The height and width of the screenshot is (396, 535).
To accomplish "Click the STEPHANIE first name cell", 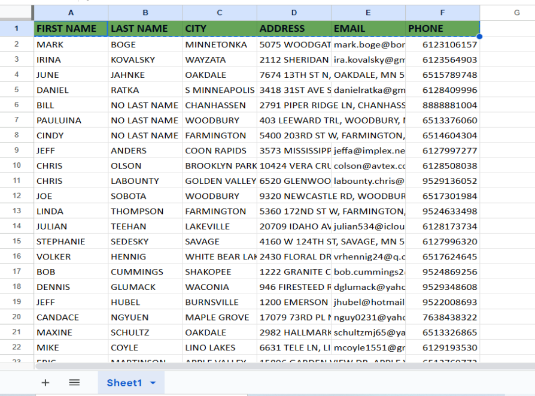I will pyautogui.click(x=71, y=241).
